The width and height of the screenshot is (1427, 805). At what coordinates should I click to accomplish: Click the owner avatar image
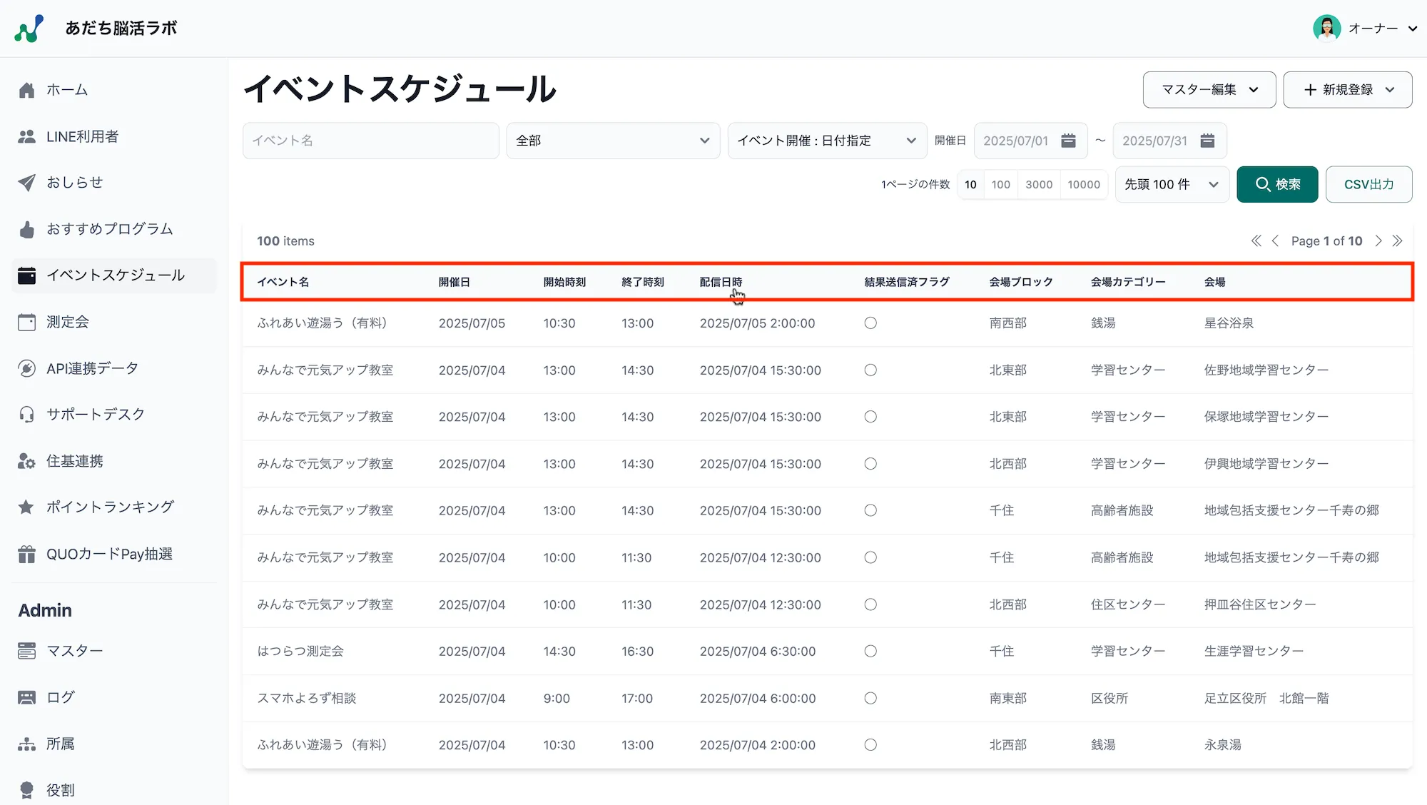[1326, 29]
